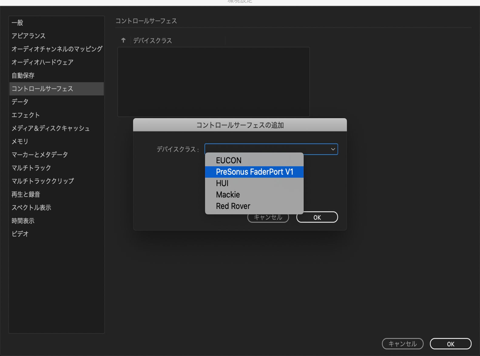480x356 pixels.
Task: Select HUI from the device class list
Action: pyautogui.click(x=254, y=183)
